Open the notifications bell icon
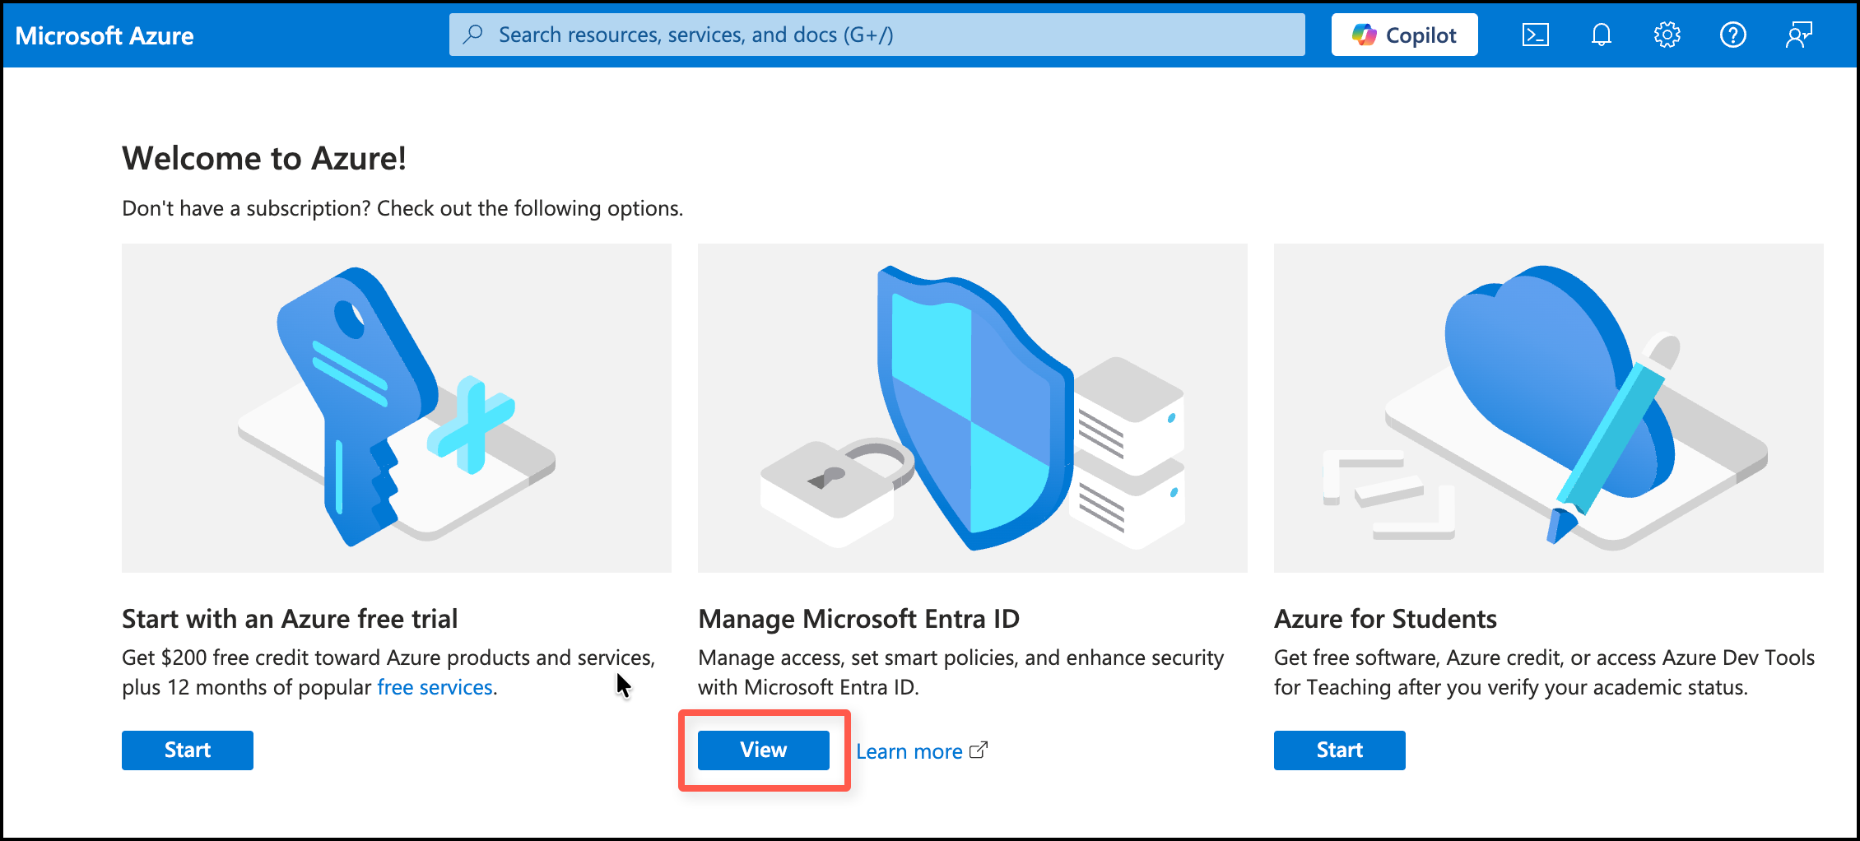1860x841 pixels. [1601, 35]
